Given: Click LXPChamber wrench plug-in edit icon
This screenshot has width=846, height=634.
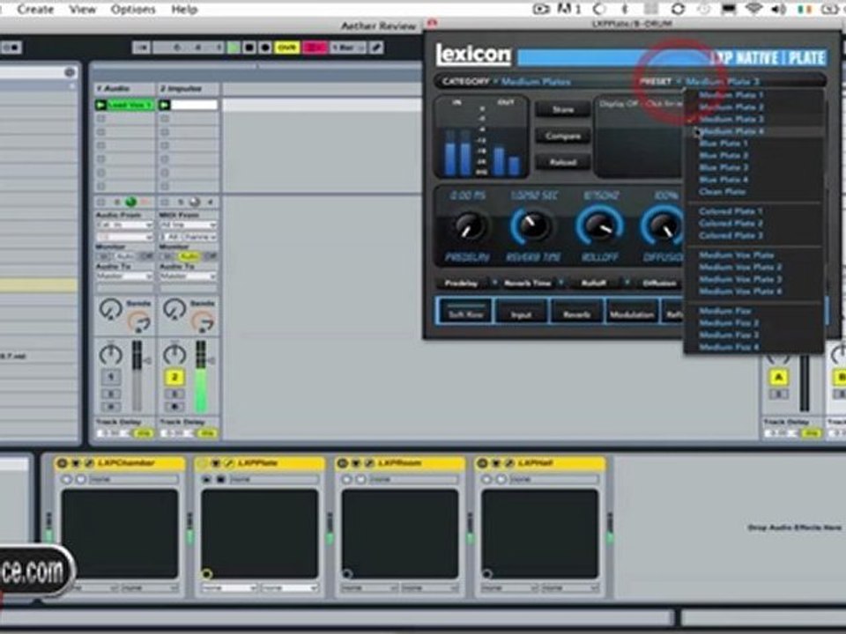Looking at the screenshot, I should pyautogui.click(x=89, y=463).
